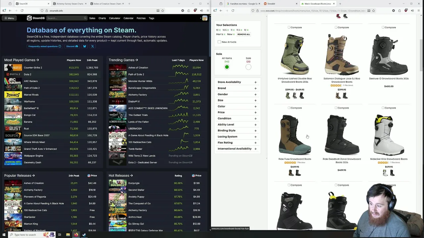424x238 pixels.
Task: Pick the brown color swatch for Ride Fuse boots
Action: coord(291,173)
